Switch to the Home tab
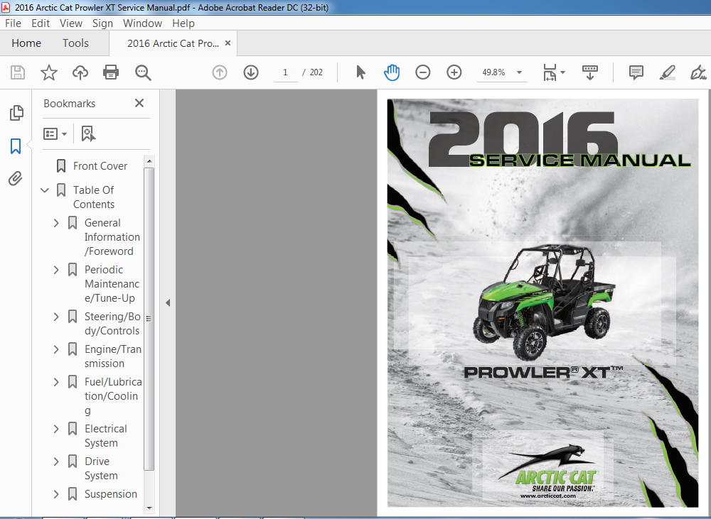711x519 pixels. pyautogui.click(x=26, y=43)
